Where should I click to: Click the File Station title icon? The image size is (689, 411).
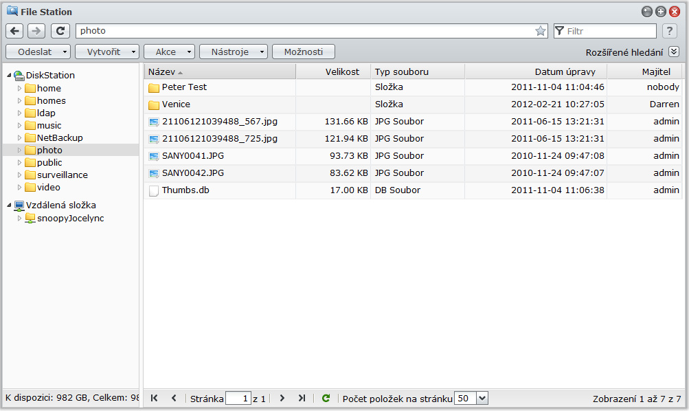(x=12, y=11)
